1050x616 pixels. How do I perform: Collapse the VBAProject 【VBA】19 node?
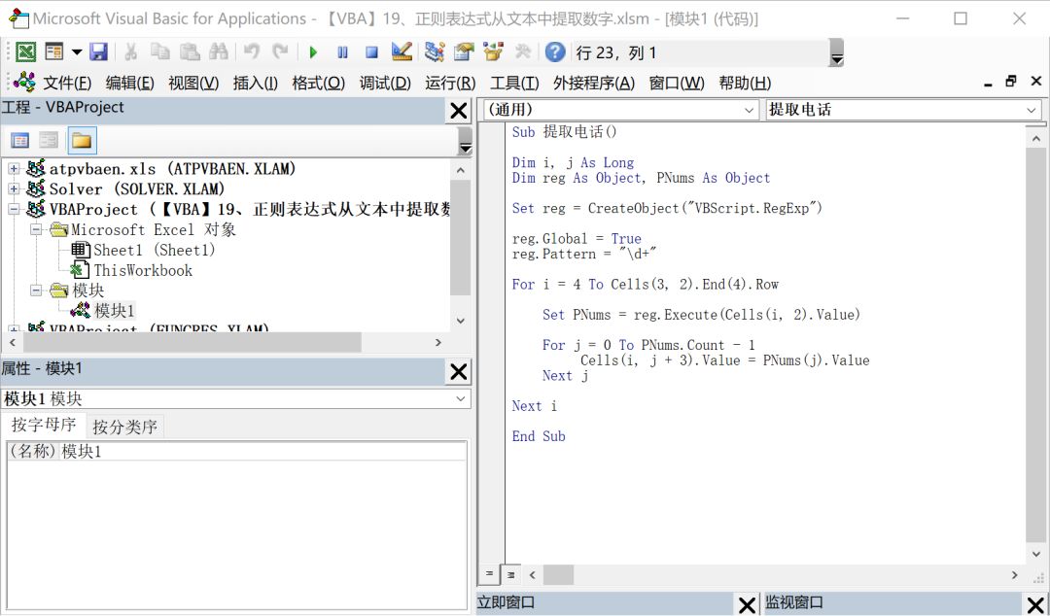(14, 209)
